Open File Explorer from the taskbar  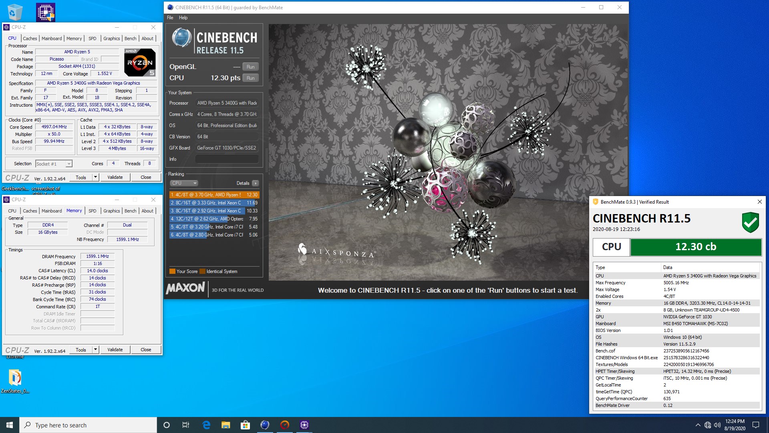pyautogui.click(x=226, y=425)
